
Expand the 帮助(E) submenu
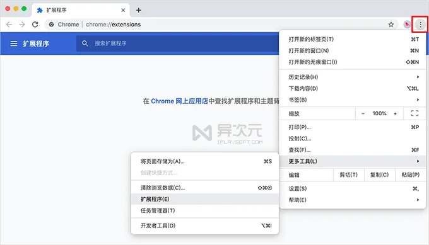[353, 200]
